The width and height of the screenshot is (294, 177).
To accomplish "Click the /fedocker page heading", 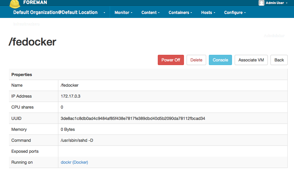I will pyautogui.click(x=32, y=42).
